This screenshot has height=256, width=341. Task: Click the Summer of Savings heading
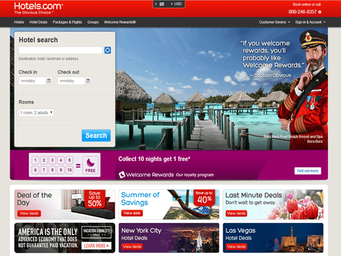(x=140, y=198)
